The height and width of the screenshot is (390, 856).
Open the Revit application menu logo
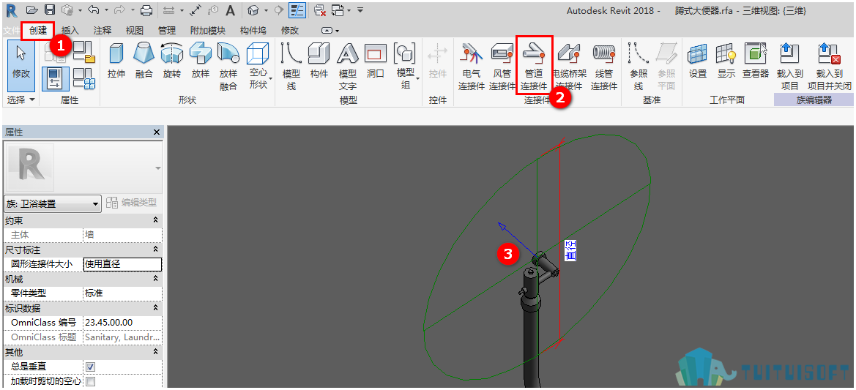point(11,10)
